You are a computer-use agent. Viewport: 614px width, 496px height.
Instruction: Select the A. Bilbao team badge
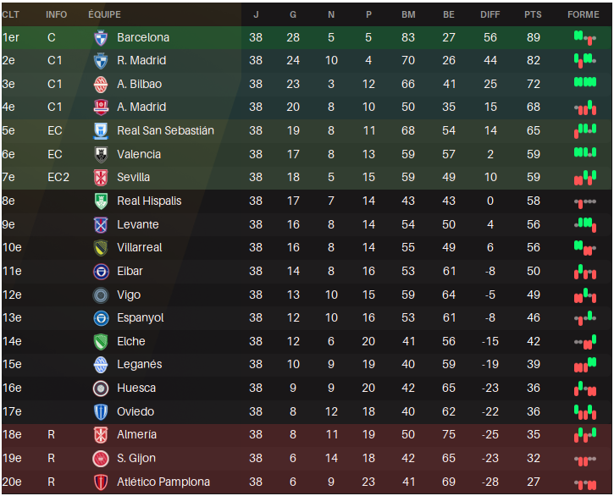(101, 84)
